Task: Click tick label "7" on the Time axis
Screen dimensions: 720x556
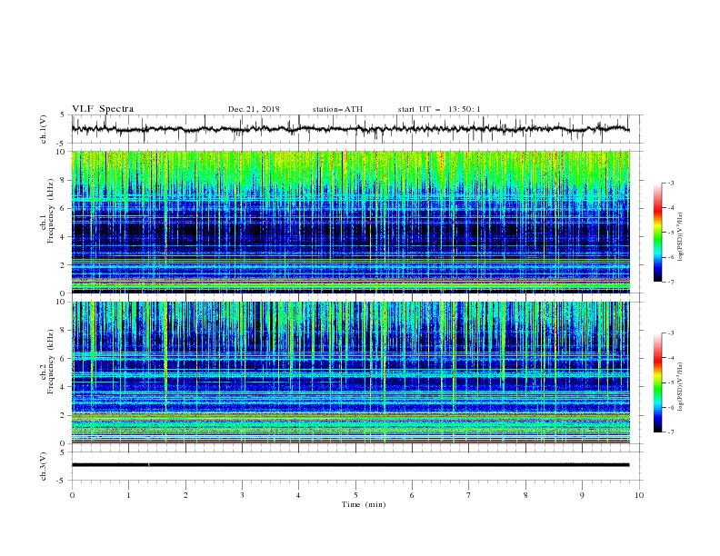Action: click(469, 495)
